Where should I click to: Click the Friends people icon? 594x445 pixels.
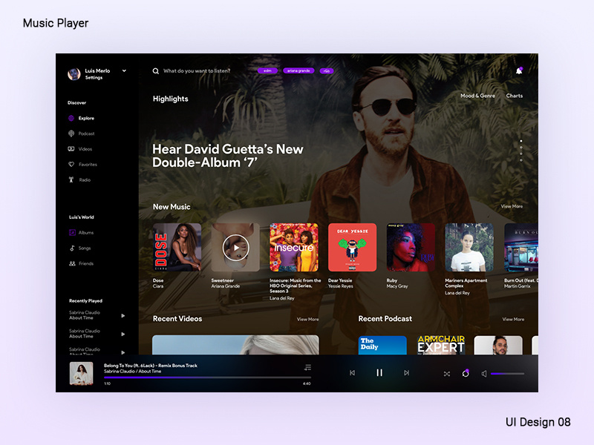coord(72,263)
